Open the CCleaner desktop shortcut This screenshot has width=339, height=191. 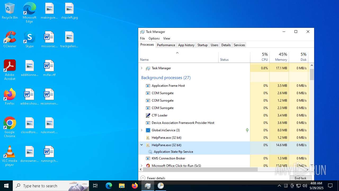10,40
